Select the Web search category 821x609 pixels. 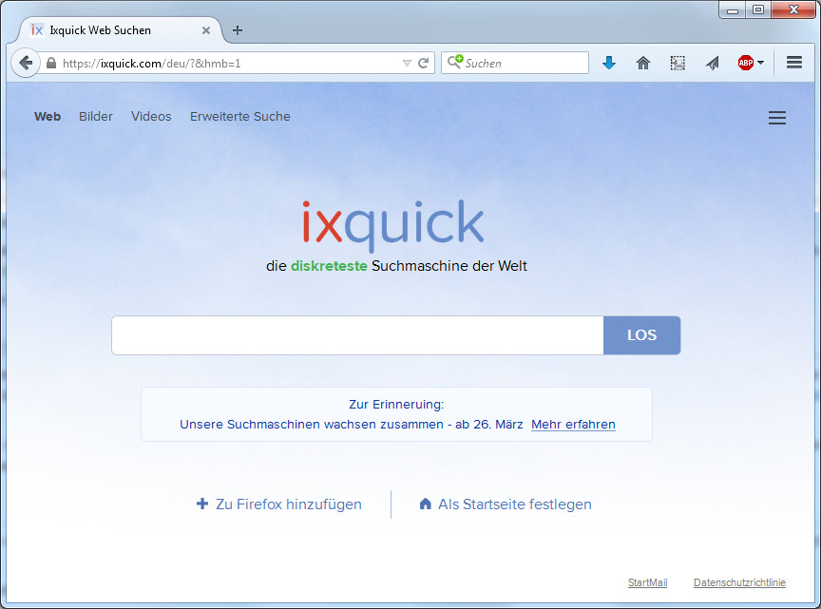coord(48,117)
